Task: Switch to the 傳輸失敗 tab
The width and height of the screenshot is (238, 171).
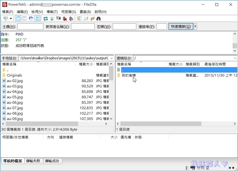Action: coord(34,161)
